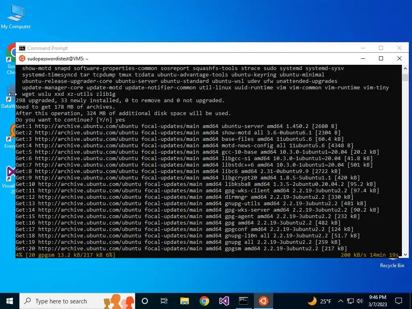Screen dimensions: 412x309
Task: Click the terminal scrollbar thumb
Action: tap(405, 77)
